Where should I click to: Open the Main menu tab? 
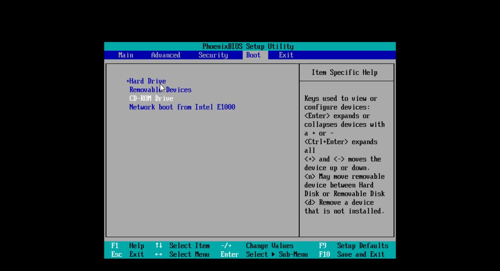point(126,55)
